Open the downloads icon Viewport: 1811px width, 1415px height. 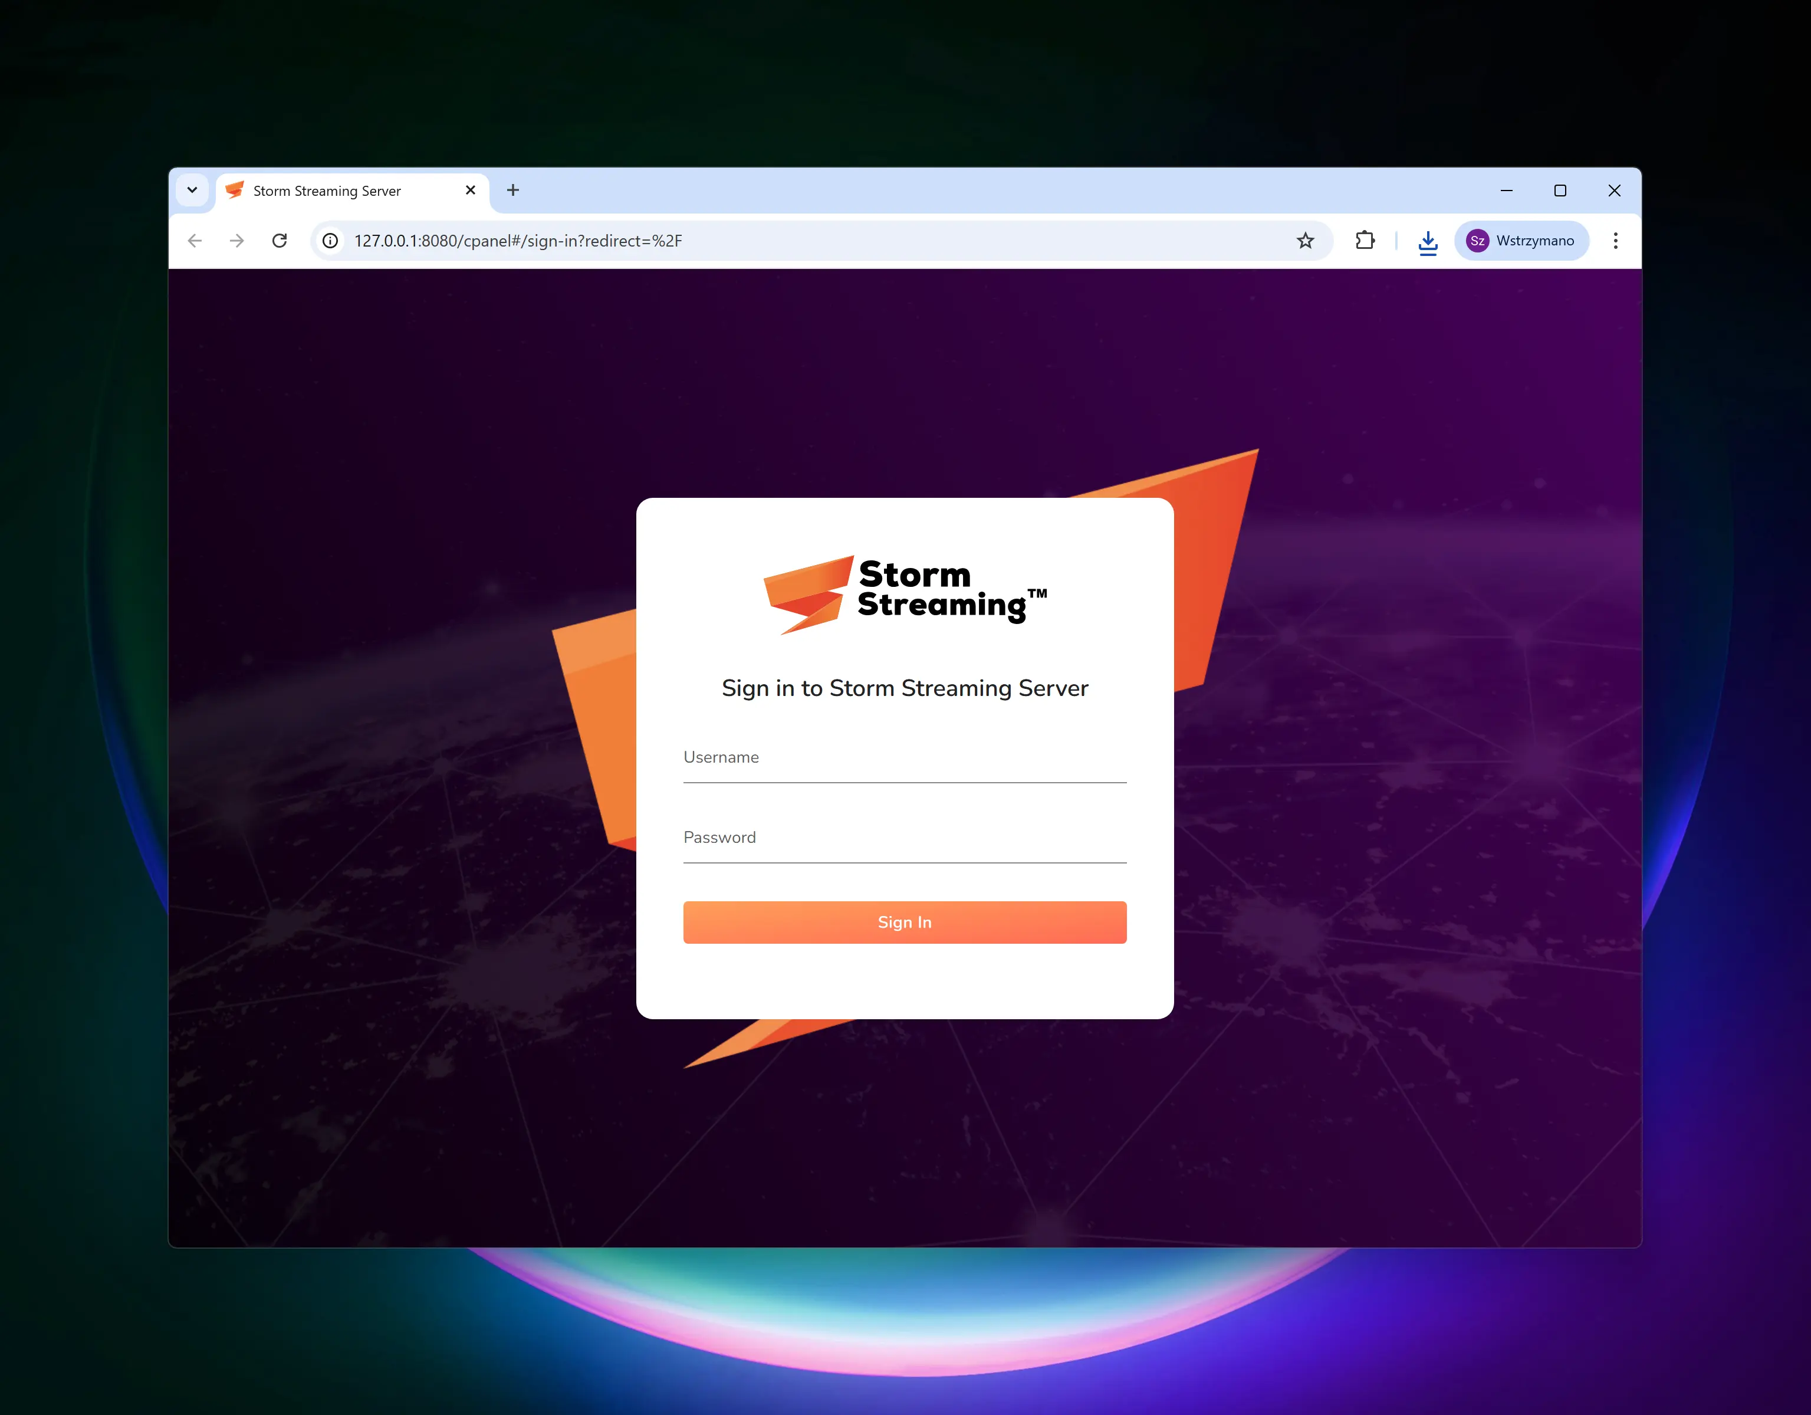(x=1427, y=241)
